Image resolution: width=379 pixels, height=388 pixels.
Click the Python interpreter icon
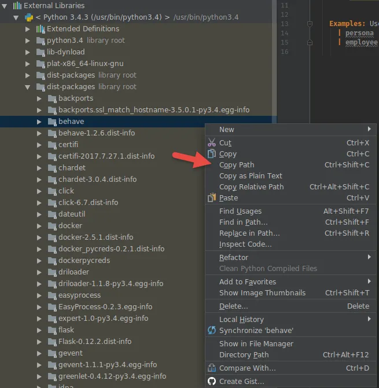click(x=29, y=17)
